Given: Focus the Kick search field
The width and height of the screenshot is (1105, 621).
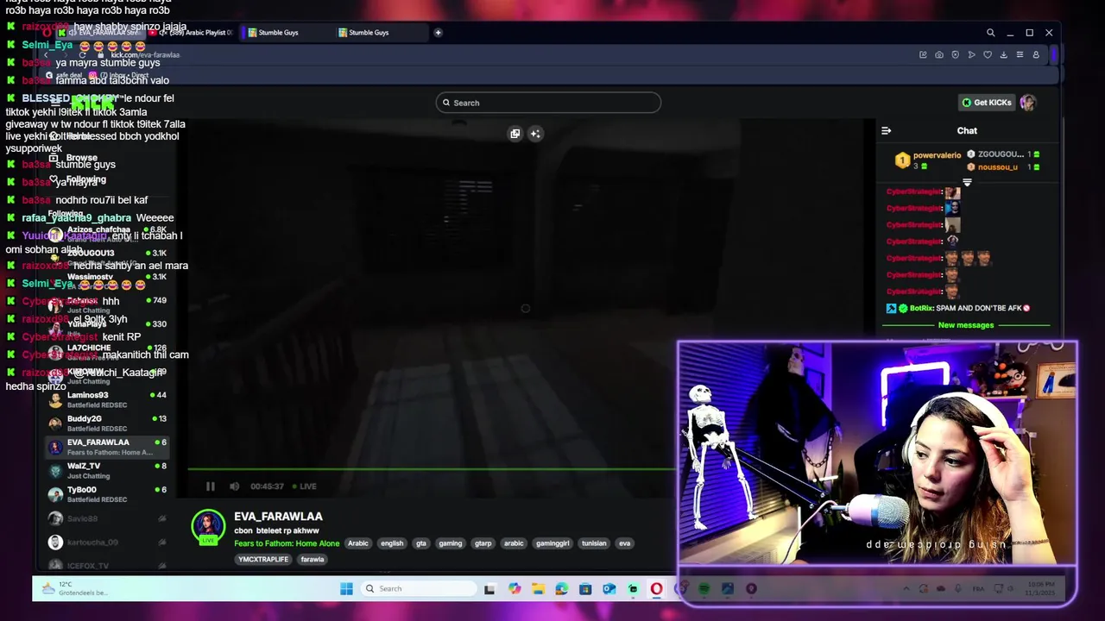Looking at the screenshot, I should [548, 103].
